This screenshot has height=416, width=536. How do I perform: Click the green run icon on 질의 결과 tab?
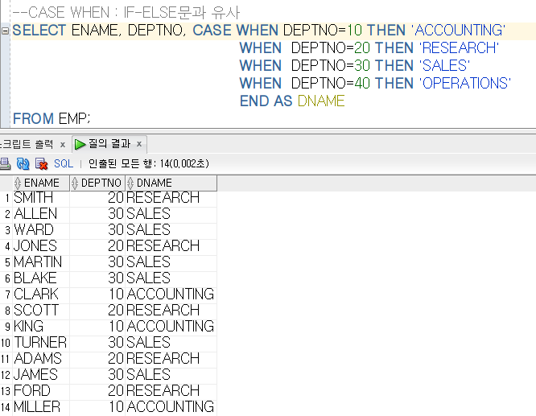point(80,144)
